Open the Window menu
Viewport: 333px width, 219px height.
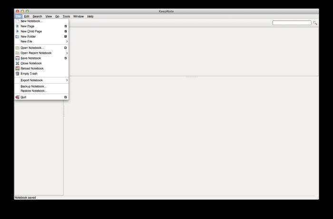(x=78, y=16)
